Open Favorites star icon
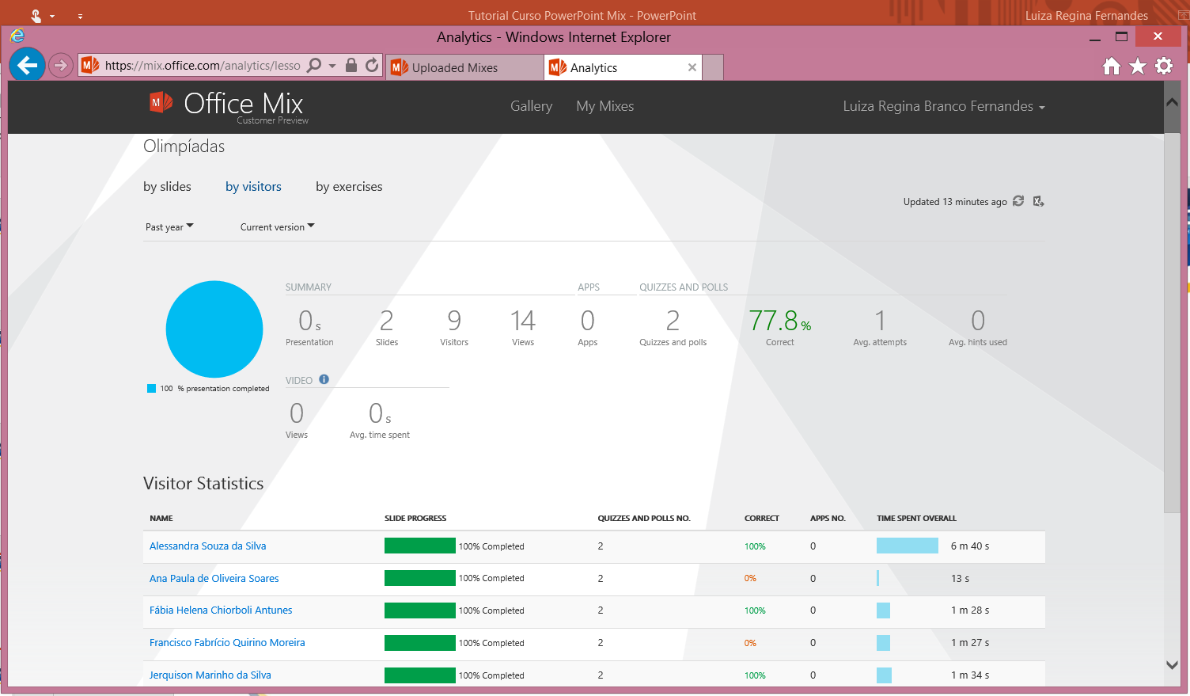Viewport: 1190px width, 696px height. [x=1138, y=67]
